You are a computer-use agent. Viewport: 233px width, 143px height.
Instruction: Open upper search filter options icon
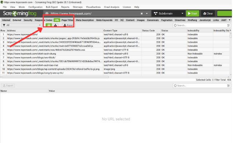[228, 25]
